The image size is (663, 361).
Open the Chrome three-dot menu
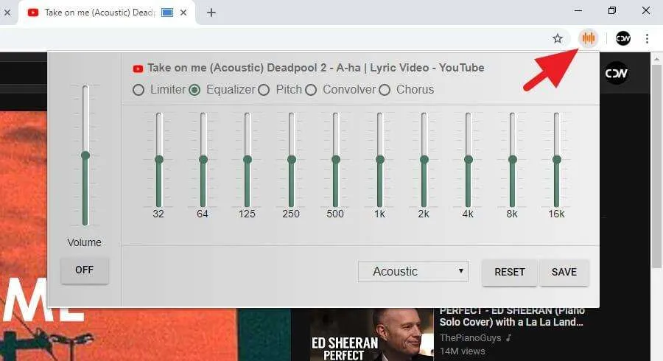tap(647, 38)
